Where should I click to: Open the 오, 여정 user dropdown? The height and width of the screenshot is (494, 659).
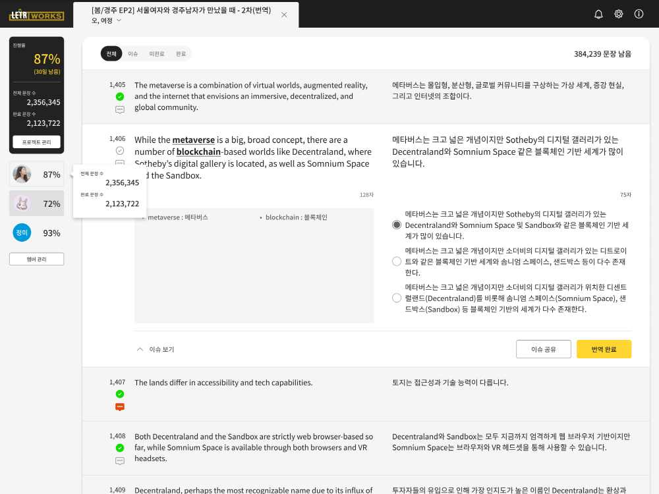(x=107, y=20)
